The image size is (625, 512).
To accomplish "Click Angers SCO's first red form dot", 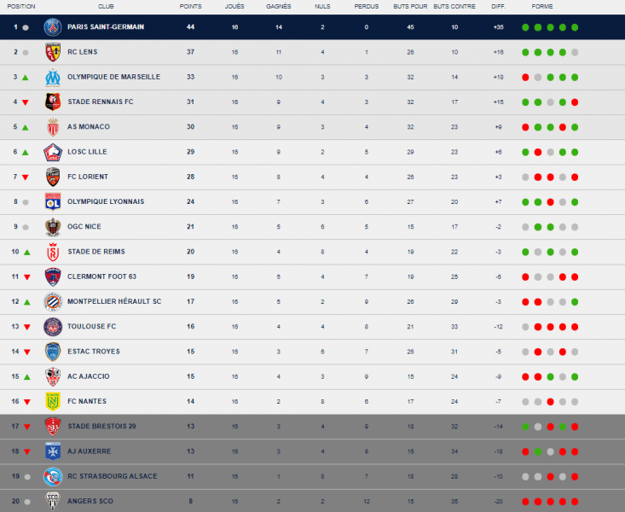I will coord(525,502).
